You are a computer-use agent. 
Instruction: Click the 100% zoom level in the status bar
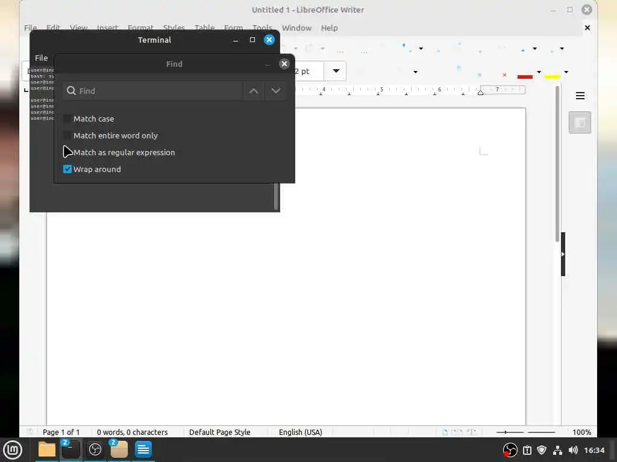pyautogui.click(x=581, y=432)
